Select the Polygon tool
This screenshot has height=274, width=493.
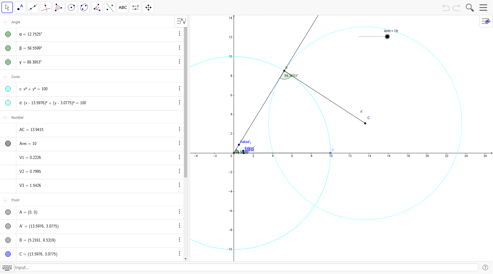pyautogui.click(x=58, y=7)
